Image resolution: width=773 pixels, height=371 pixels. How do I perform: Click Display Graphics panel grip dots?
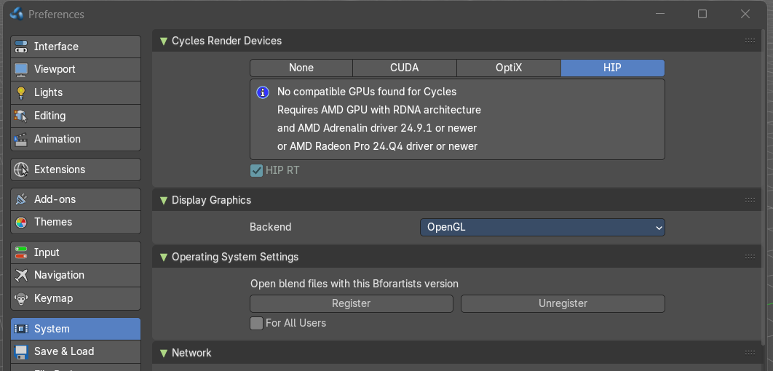(750, 200)
